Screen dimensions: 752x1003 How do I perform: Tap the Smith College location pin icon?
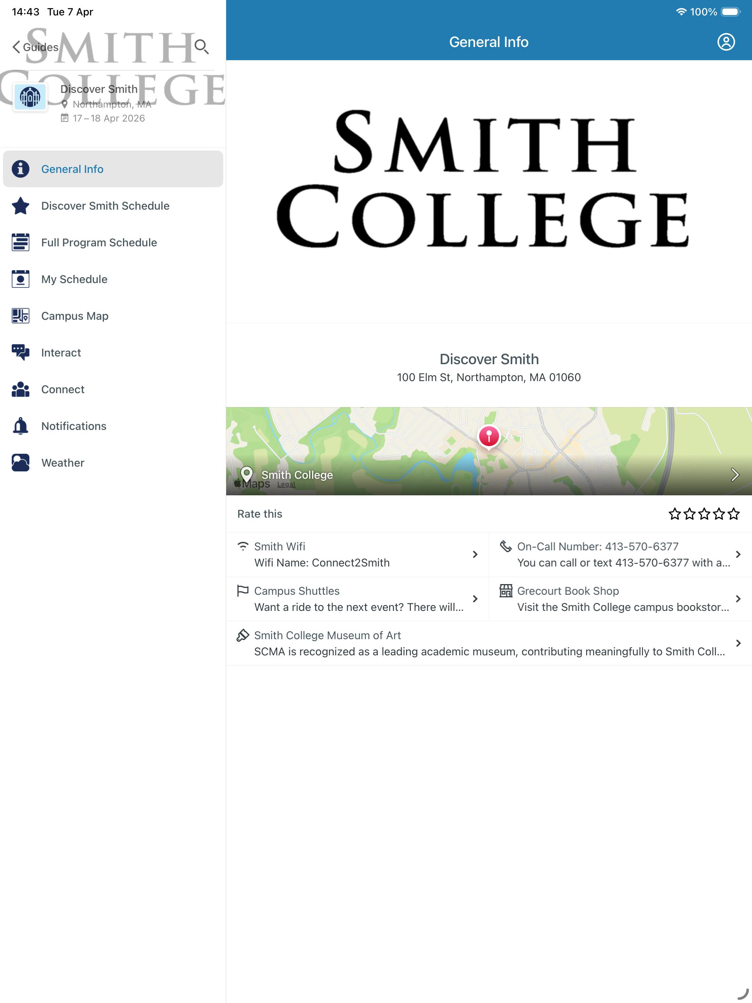coord(247,474)
